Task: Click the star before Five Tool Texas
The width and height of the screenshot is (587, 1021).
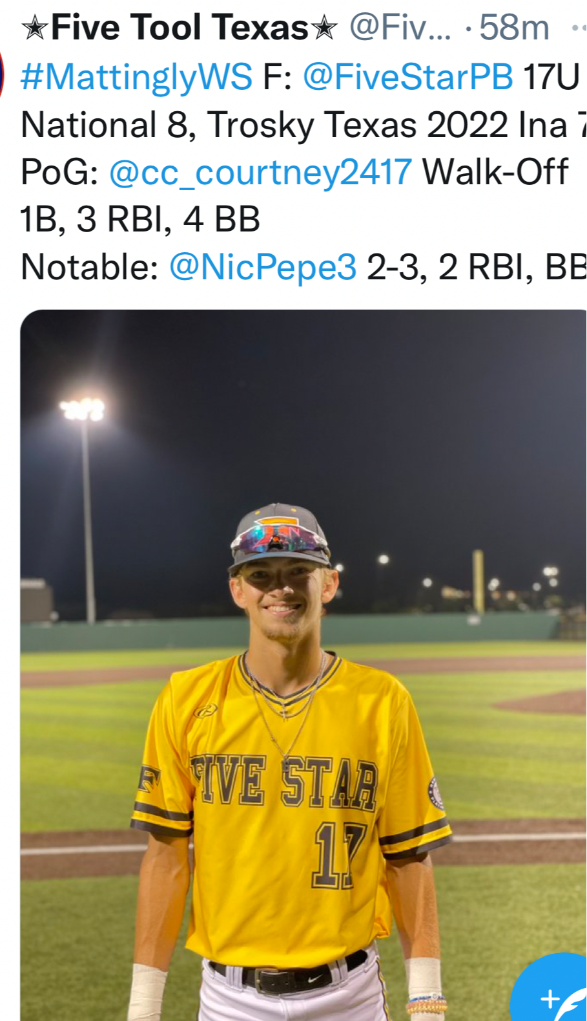Action: [x=34, y=28]
